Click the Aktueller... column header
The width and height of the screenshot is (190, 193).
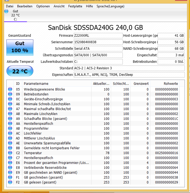101,83
